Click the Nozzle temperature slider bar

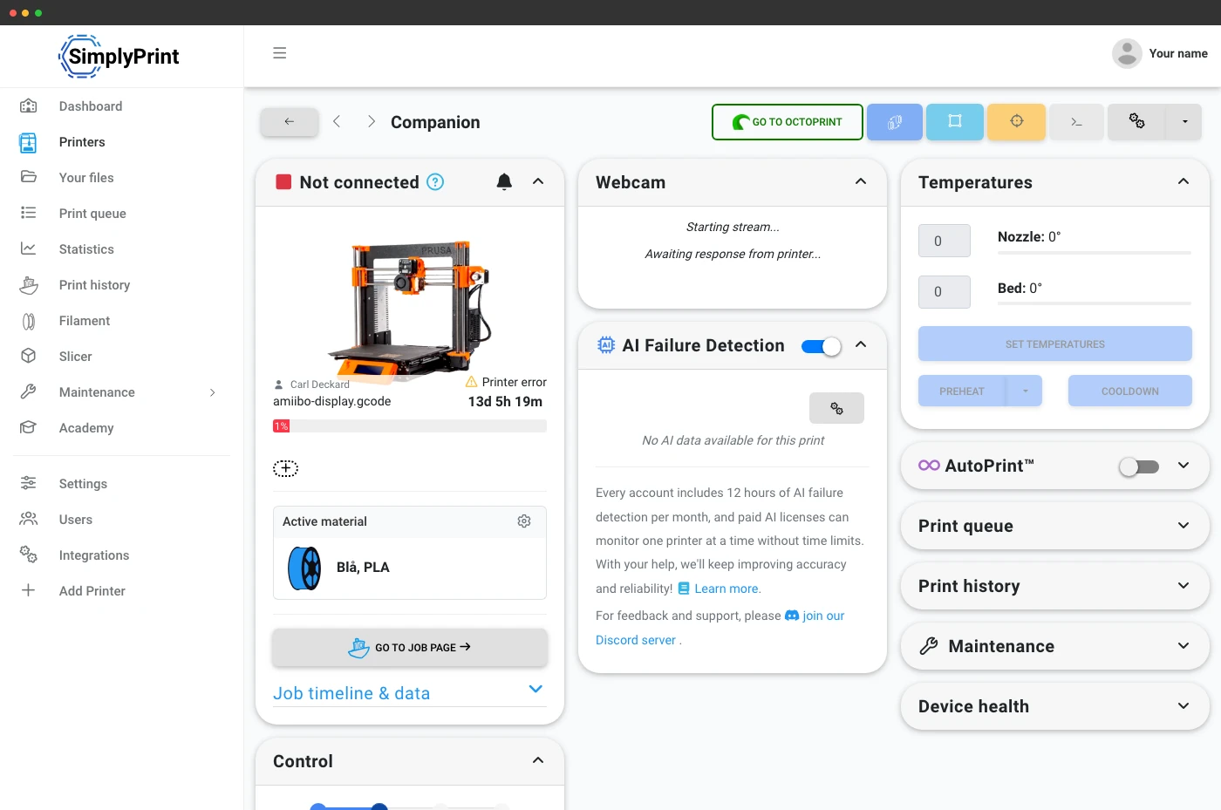coord(1095,253)
